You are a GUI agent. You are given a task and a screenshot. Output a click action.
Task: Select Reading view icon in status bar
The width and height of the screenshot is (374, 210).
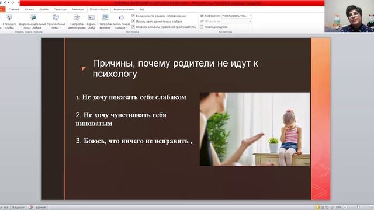327,208
